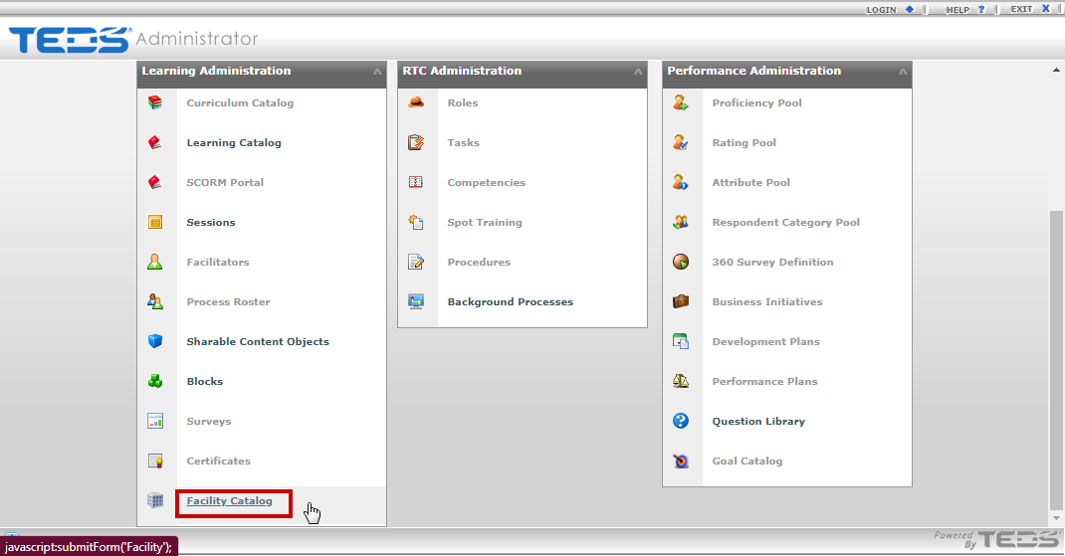Open the Blocks link
Viewport: 1065px width, 556px height.
(204, 382)
